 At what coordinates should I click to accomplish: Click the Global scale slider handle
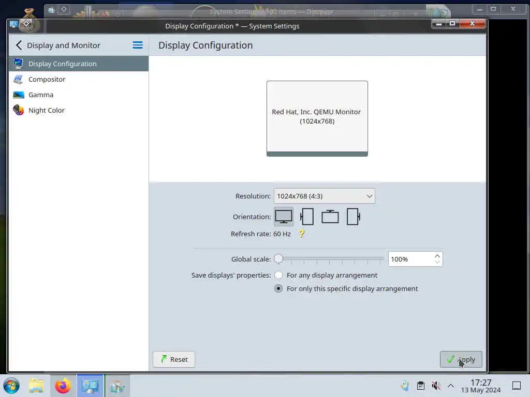click(x=278, y=259)
